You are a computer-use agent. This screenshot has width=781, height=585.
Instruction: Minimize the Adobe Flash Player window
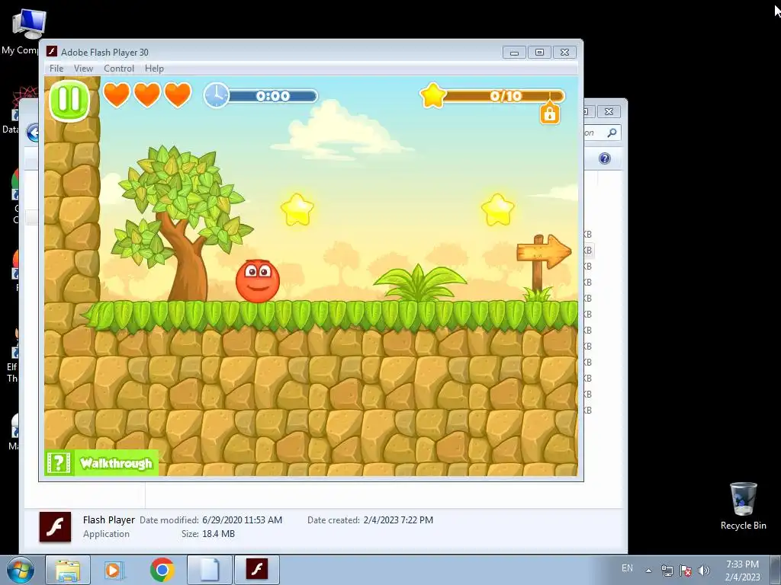[x=514, y=53]
